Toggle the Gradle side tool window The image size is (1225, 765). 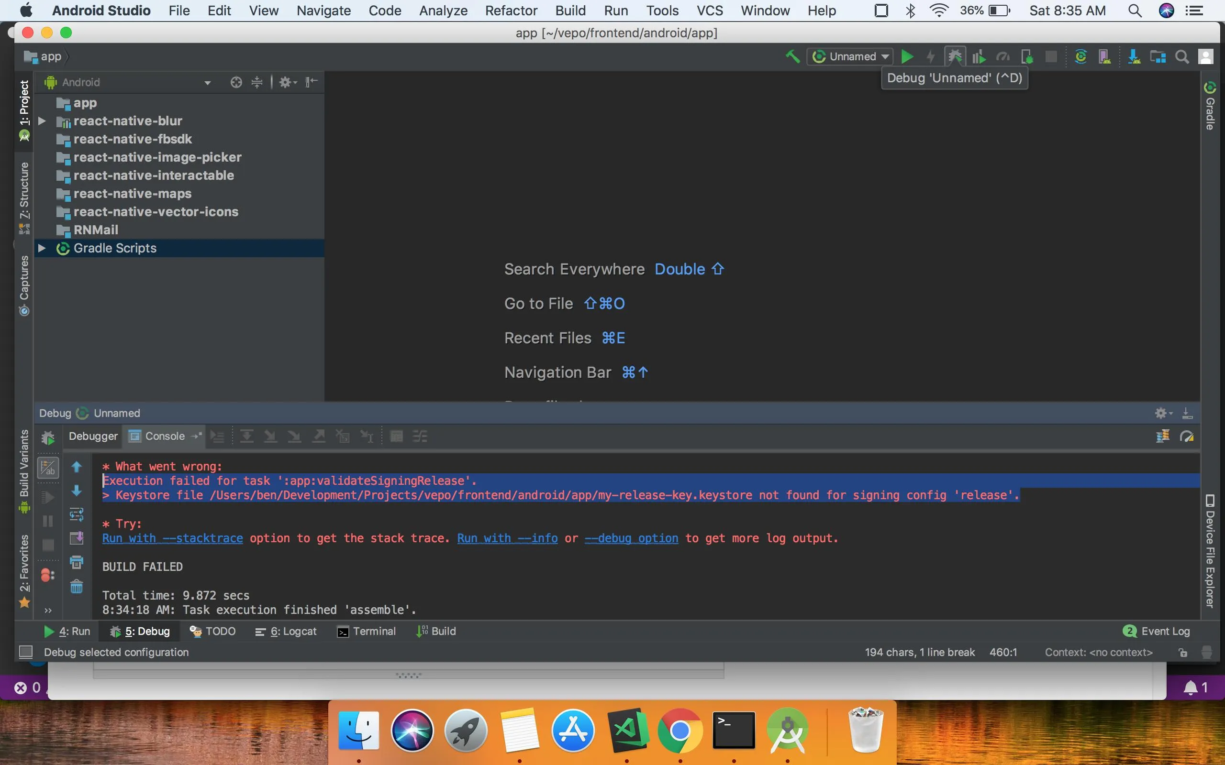(x=1210, y=105)
